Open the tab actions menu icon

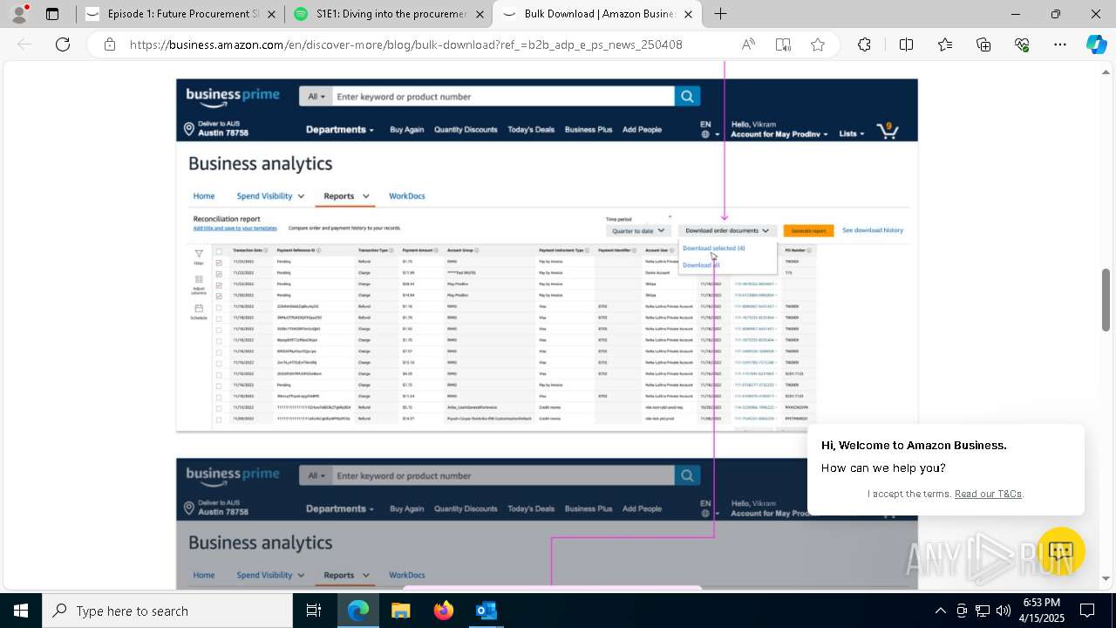52,14
